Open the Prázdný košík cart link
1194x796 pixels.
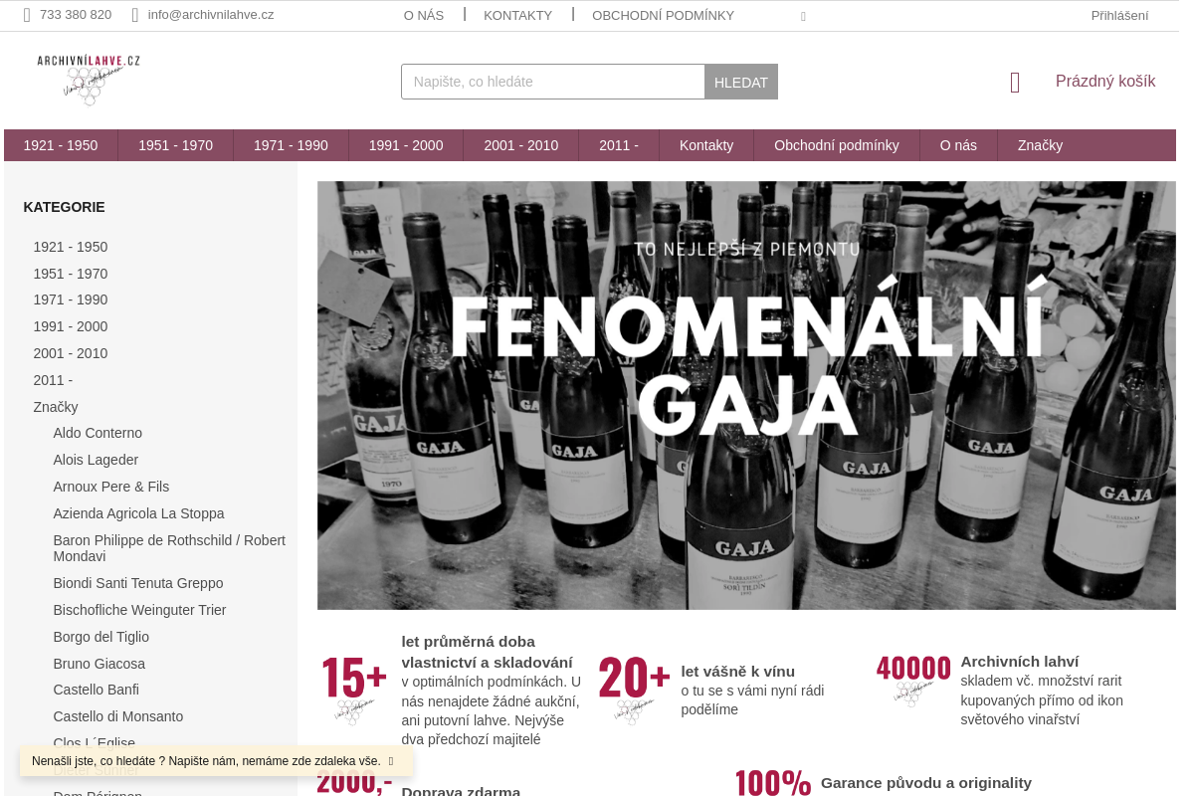(x=1105, y=82)
